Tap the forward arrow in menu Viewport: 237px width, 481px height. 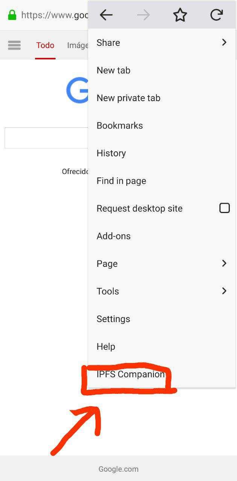click(143, 15)
